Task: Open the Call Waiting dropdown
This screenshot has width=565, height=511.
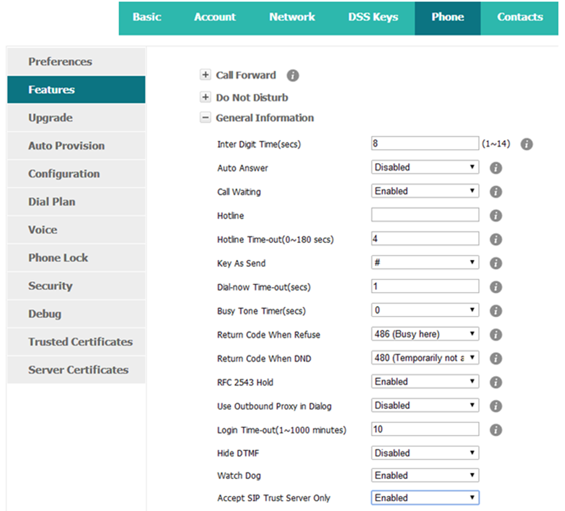Action: click(425, 191)
